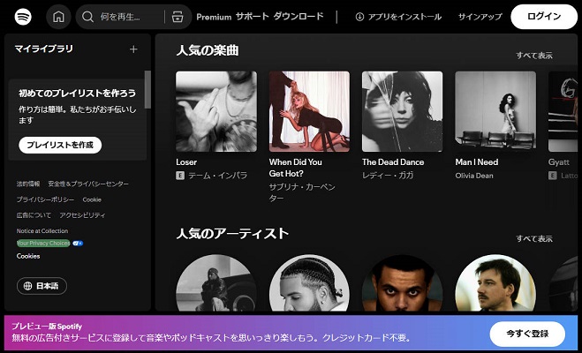This screenshot has height=353, width=582.
Task: Open 法的情報 footer link
Action: pyautogui.click(x=28, y=184)
